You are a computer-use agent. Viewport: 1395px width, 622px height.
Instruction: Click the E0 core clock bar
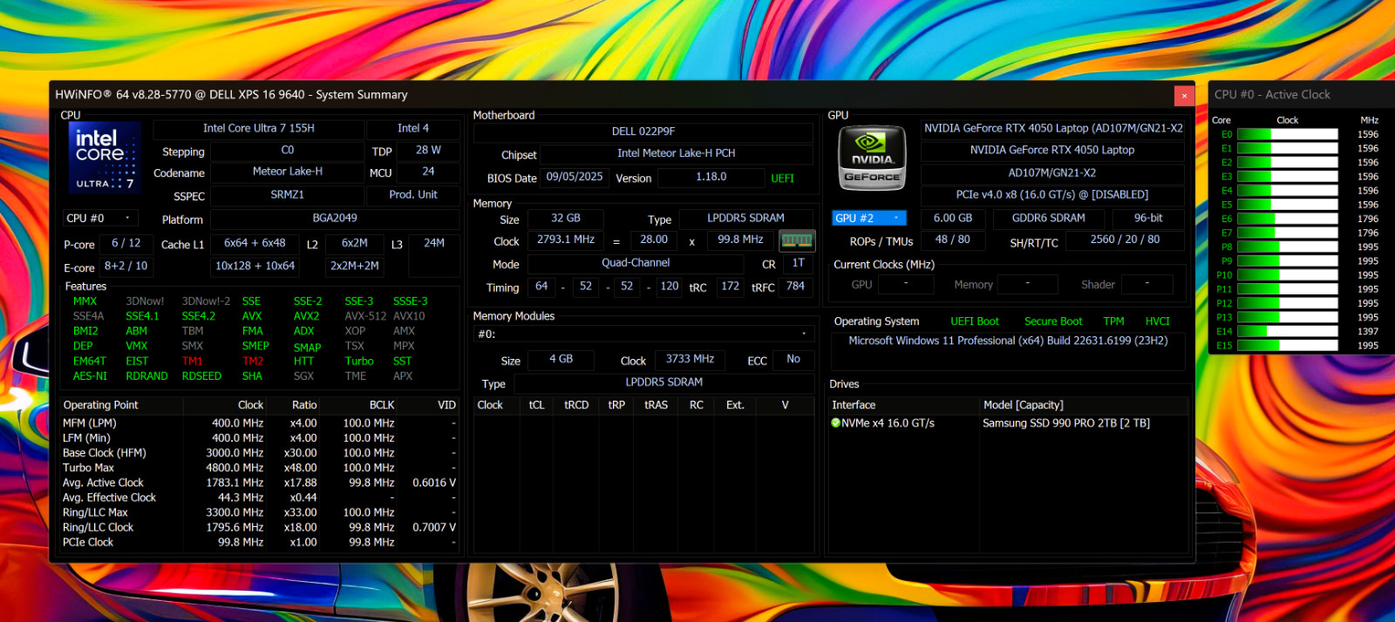tap(1287, 134)
